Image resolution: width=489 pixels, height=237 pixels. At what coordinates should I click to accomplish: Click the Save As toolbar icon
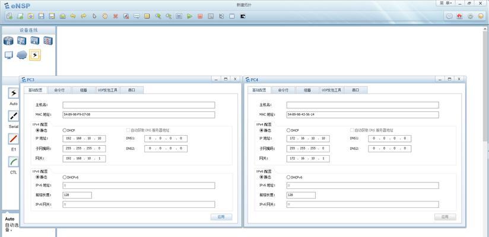click(x=52, y=16)
